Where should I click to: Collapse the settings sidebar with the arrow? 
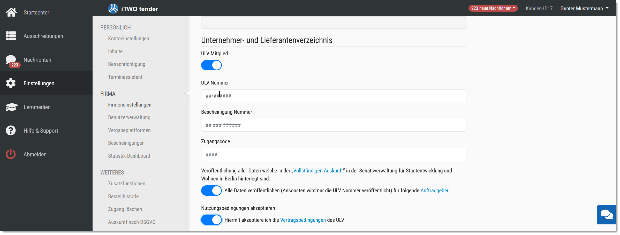point(187,93)
